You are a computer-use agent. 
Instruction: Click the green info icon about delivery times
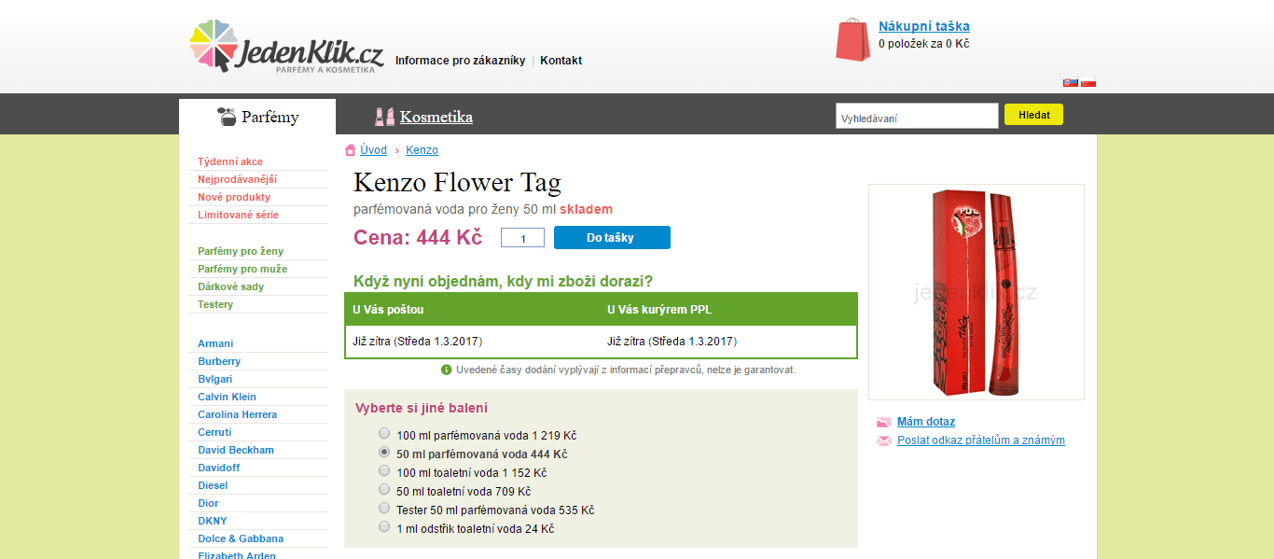click(x=446, y=370)
